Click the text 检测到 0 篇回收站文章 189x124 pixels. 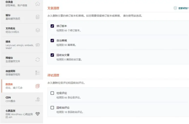69,59
